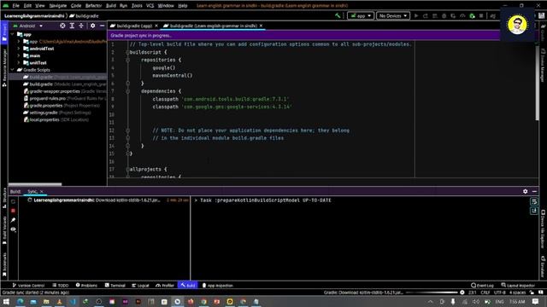547x307 pixels.
Task: Open the app run configuration dropdown
Action: [x=361, y=15]
